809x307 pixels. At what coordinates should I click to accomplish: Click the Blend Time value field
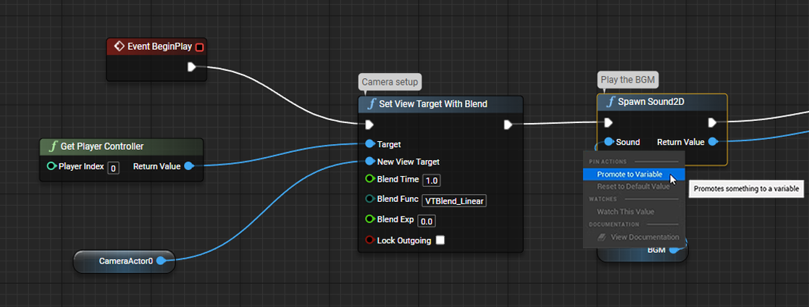[x=431, y=180]
